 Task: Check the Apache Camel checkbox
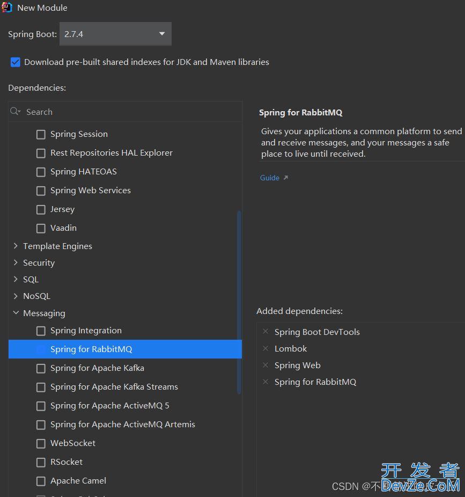click(41, 481)
